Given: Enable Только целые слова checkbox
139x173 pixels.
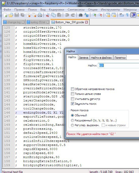Looking at the screenshot, I should (72, 94).
